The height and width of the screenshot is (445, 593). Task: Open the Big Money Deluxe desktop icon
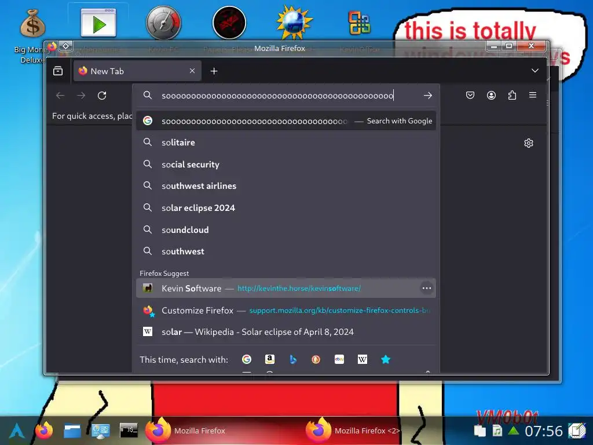point(32,23)
